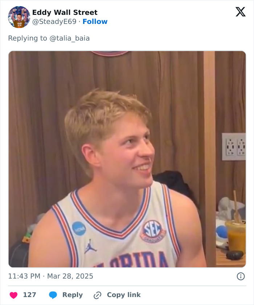
Task: Click the blue Reply speech bubble icon
Action: [x=53, y=295]
